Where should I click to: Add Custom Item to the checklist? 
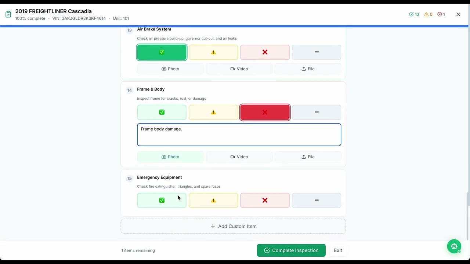pyautogui.click(x=233, y=226)
